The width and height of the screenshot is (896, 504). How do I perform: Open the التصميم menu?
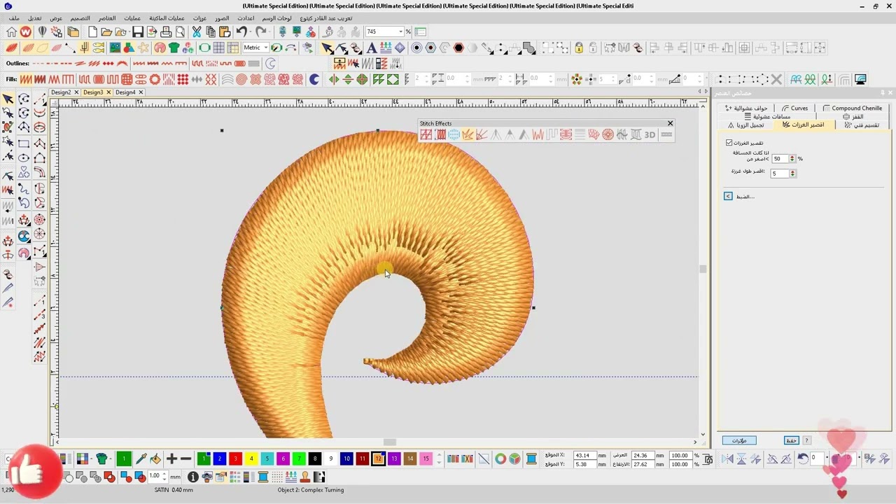click(x=80, y=18)
